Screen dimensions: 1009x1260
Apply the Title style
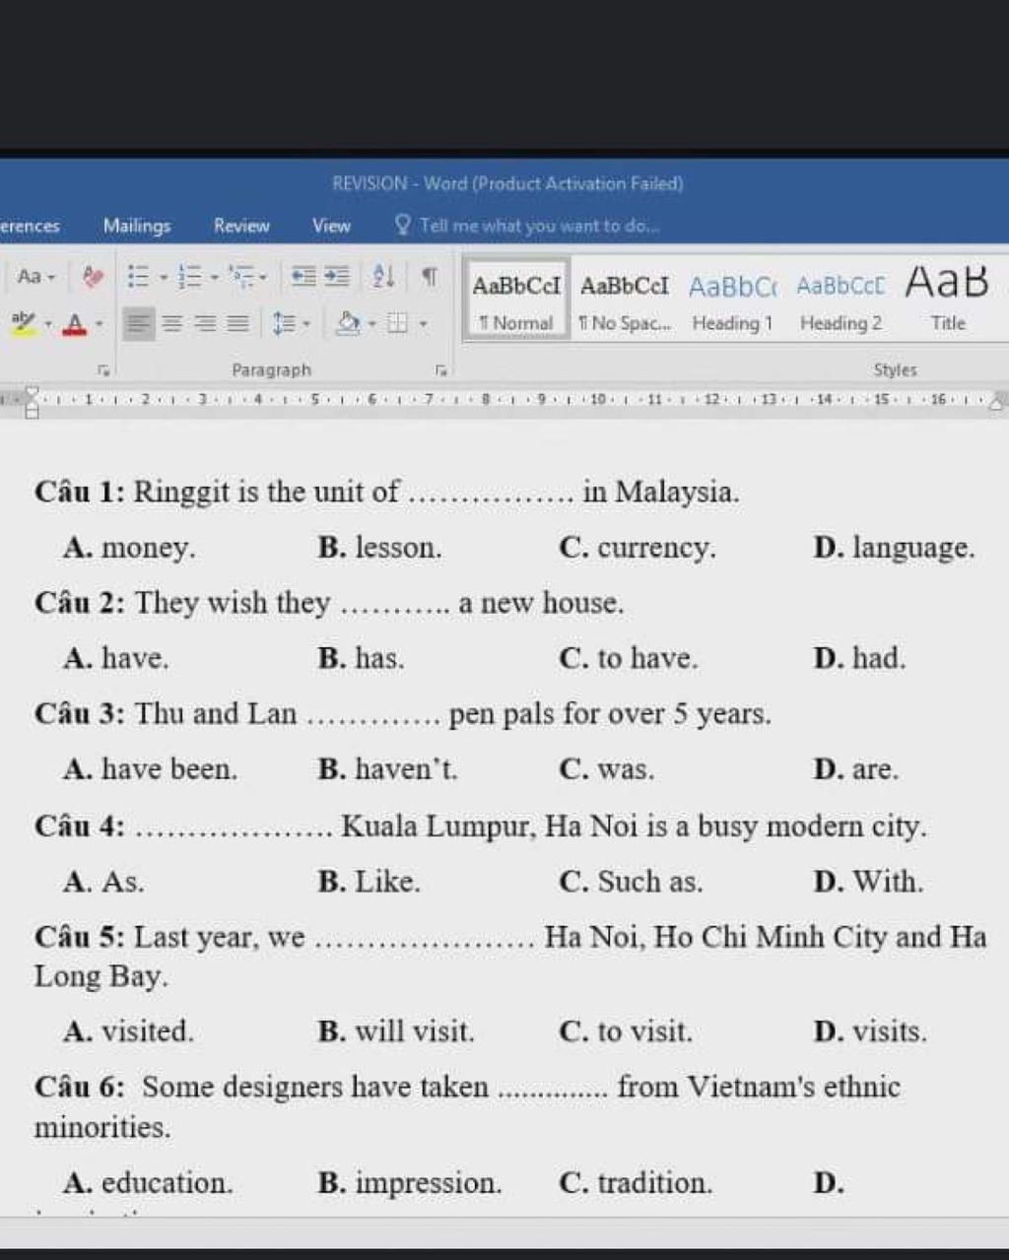948,299
